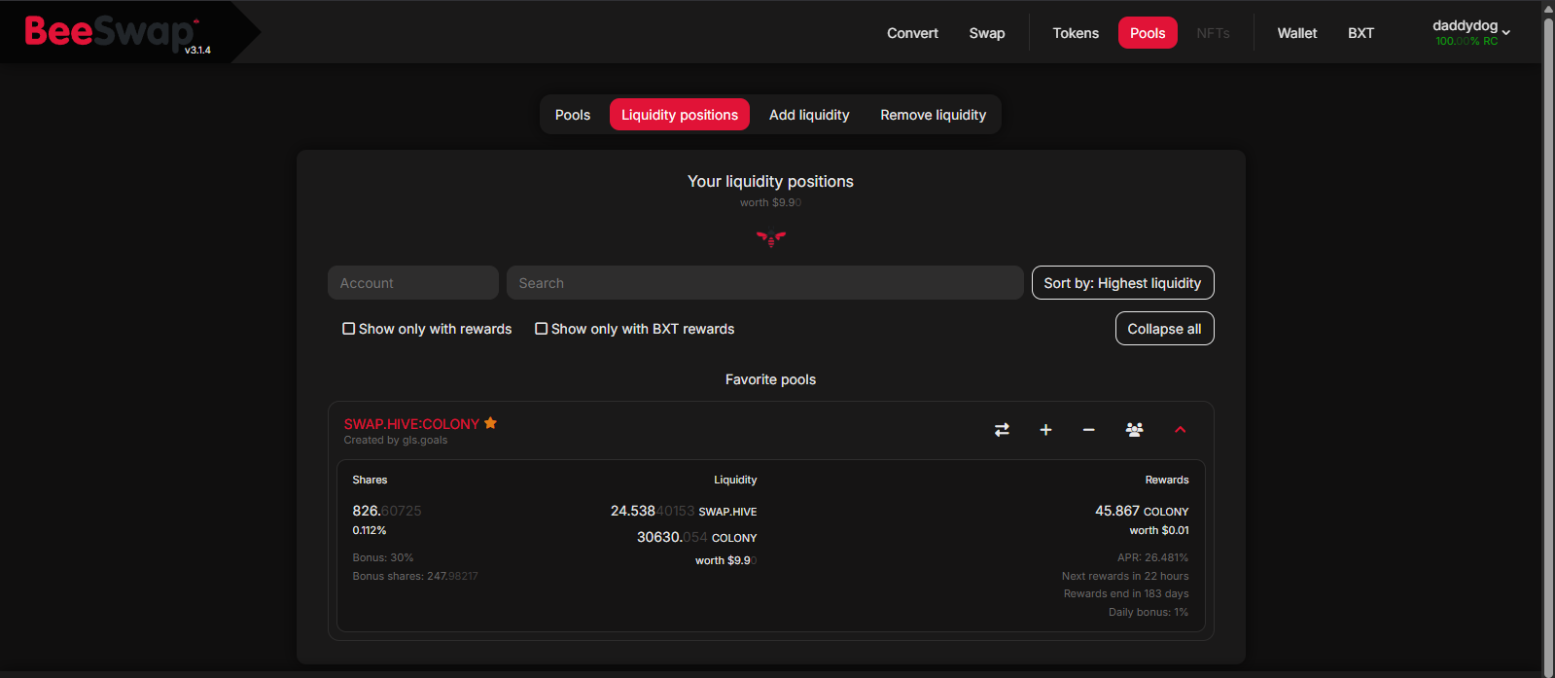
Task: Click the 'Bonus shares: 247.98217' text
Action: [x=415, y=576]
